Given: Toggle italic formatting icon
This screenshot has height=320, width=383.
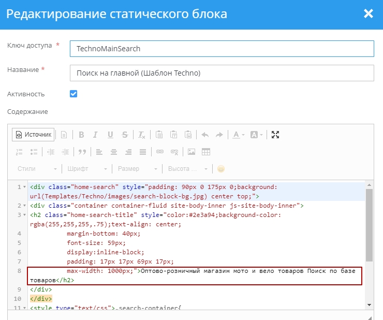Looking at the screenshot, I should click(95, 135).
